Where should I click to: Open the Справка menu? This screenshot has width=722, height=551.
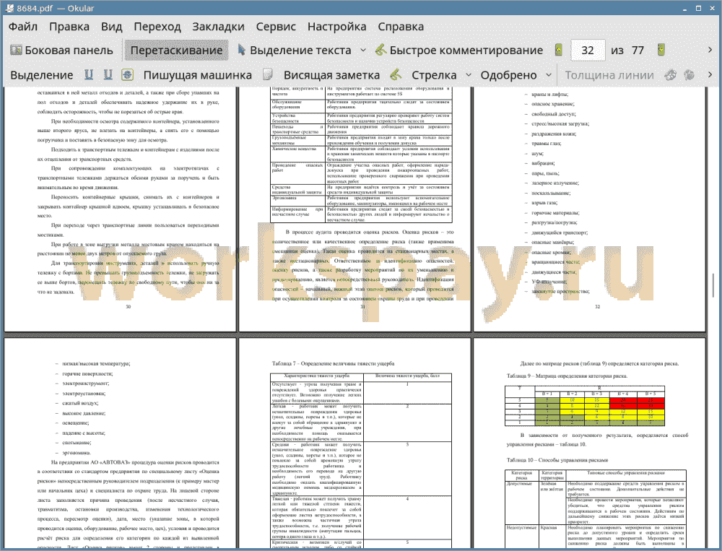(401, 27)
